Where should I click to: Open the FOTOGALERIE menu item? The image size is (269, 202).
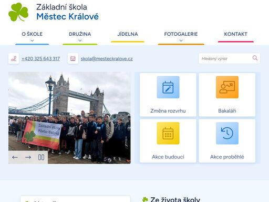pyautogui.click(x=181, y=34)
